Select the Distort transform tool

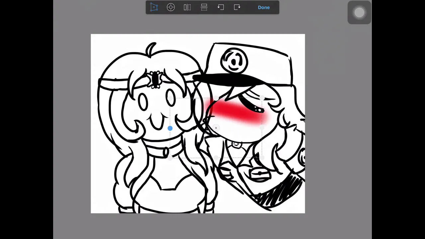point(154,7)
